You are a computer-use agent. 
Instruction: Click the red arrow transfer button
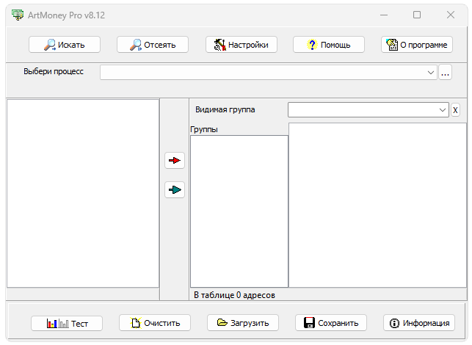click(175, 161)
